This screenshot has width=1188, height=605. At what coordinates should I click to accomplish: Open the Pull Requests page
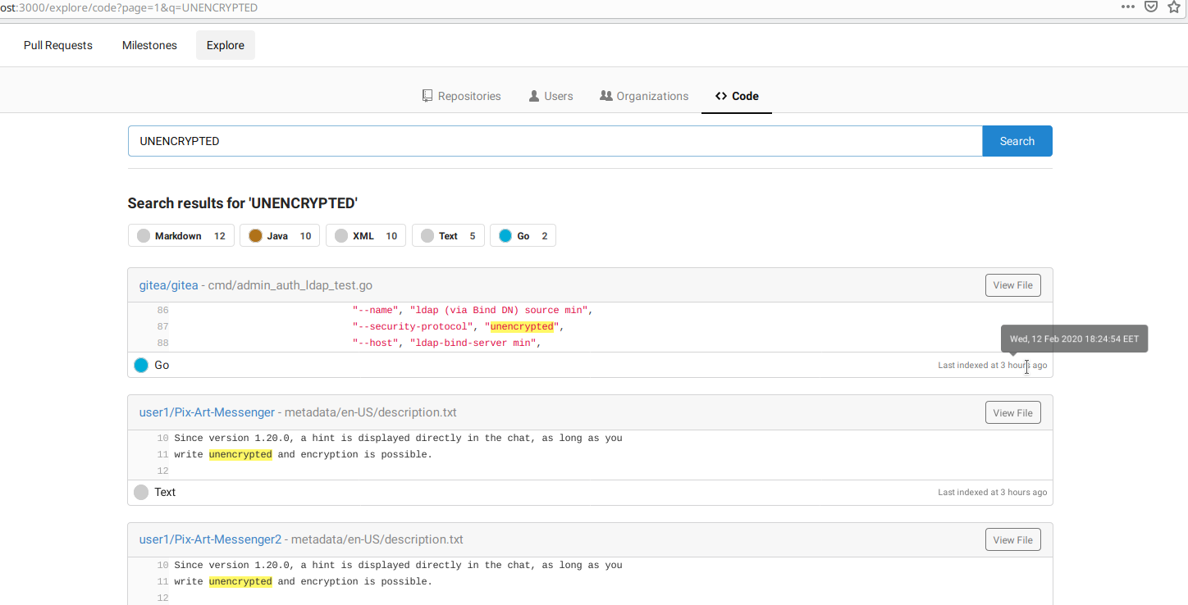(58, 45)
